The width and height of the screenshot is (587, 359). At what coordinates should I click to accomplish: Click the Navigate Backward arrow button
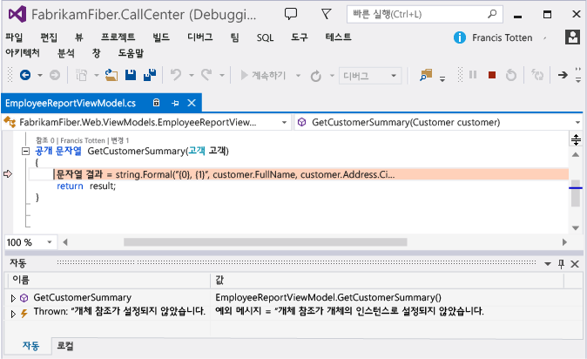pyautogui.click(x=25, y=75)
